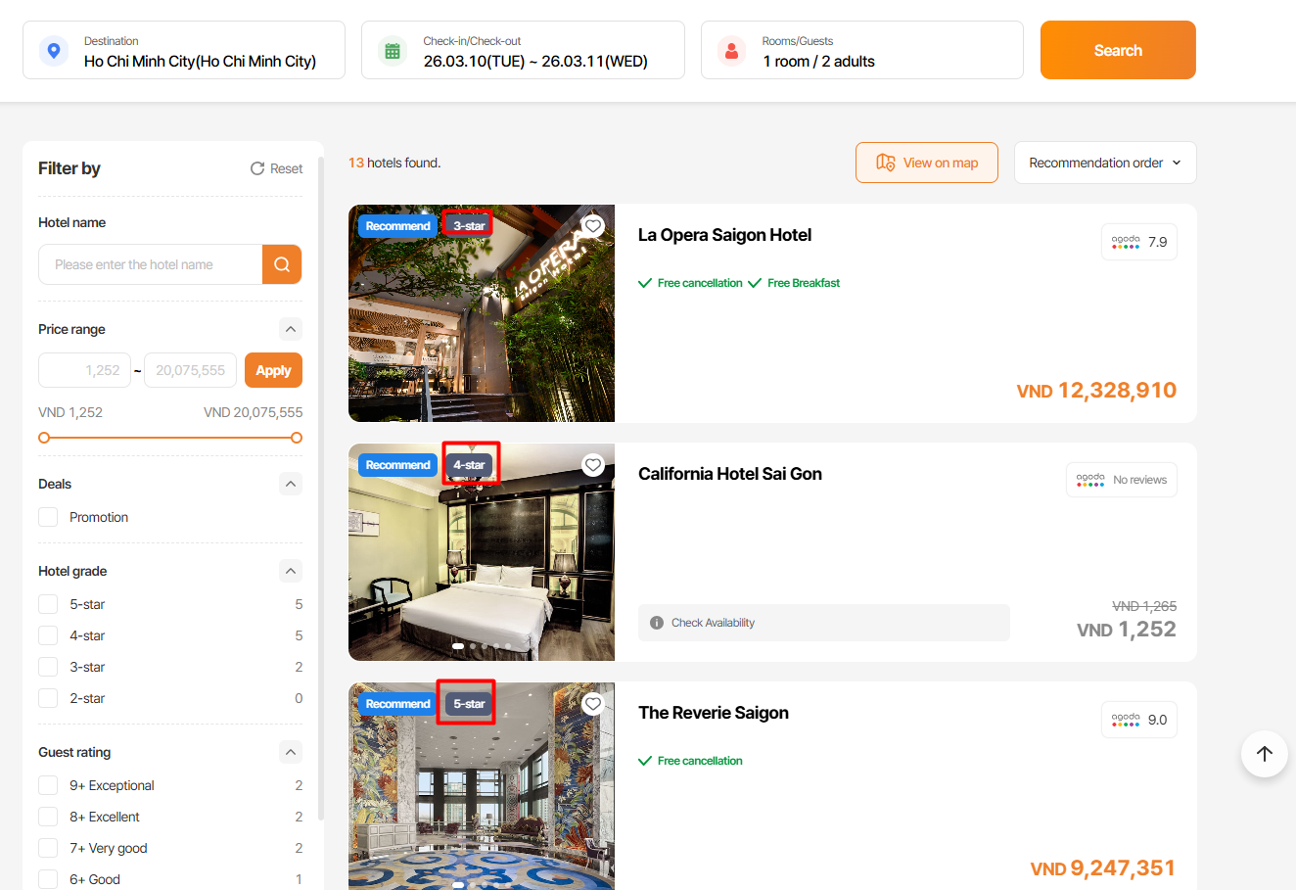Click the 7.9 rating for La Opera
The image size is (1296, 890).
(1158, 242)
